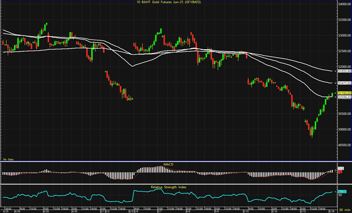Click the RSI current value tag
This screenshot has height=213, width=352.
click(342, 192)
